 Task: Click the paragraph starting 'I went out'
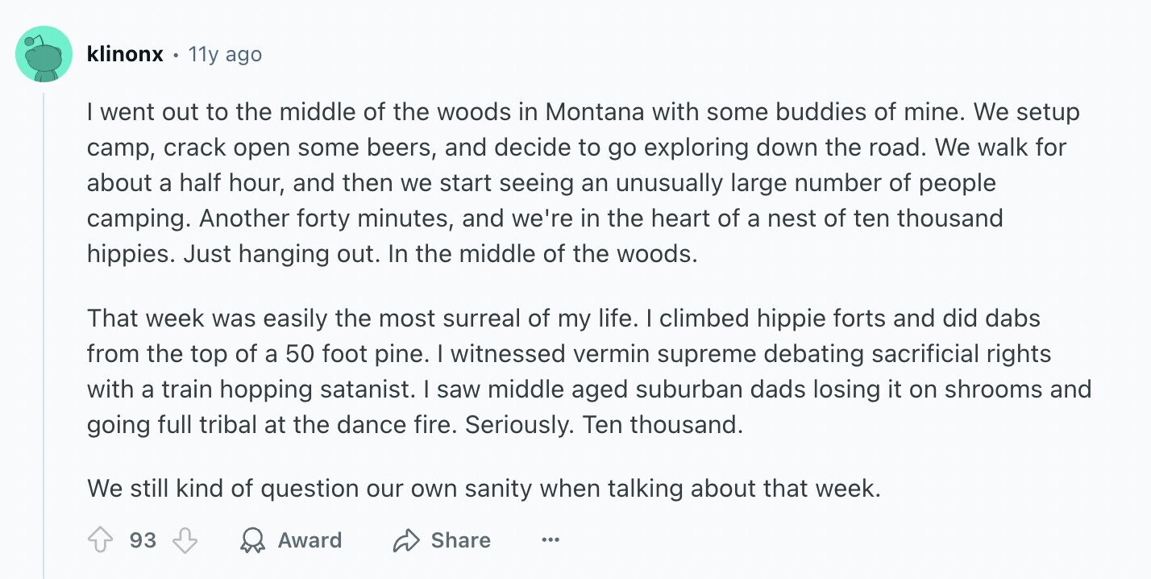[584, 183]
